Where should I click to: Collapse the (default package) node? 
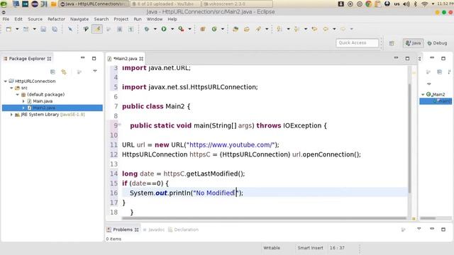point(17,94)
